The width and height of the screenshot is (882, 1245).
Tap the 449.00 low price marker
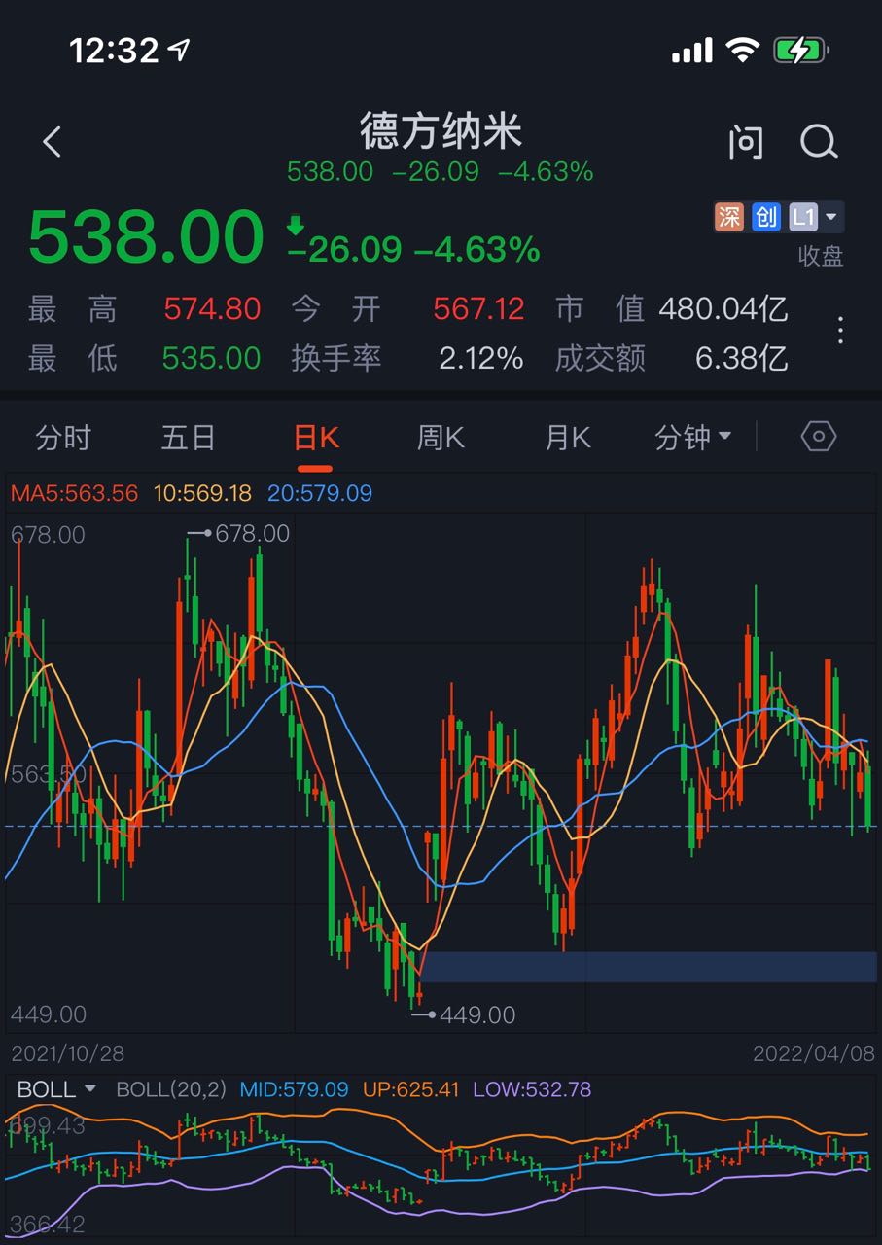tap(465, 1015)
